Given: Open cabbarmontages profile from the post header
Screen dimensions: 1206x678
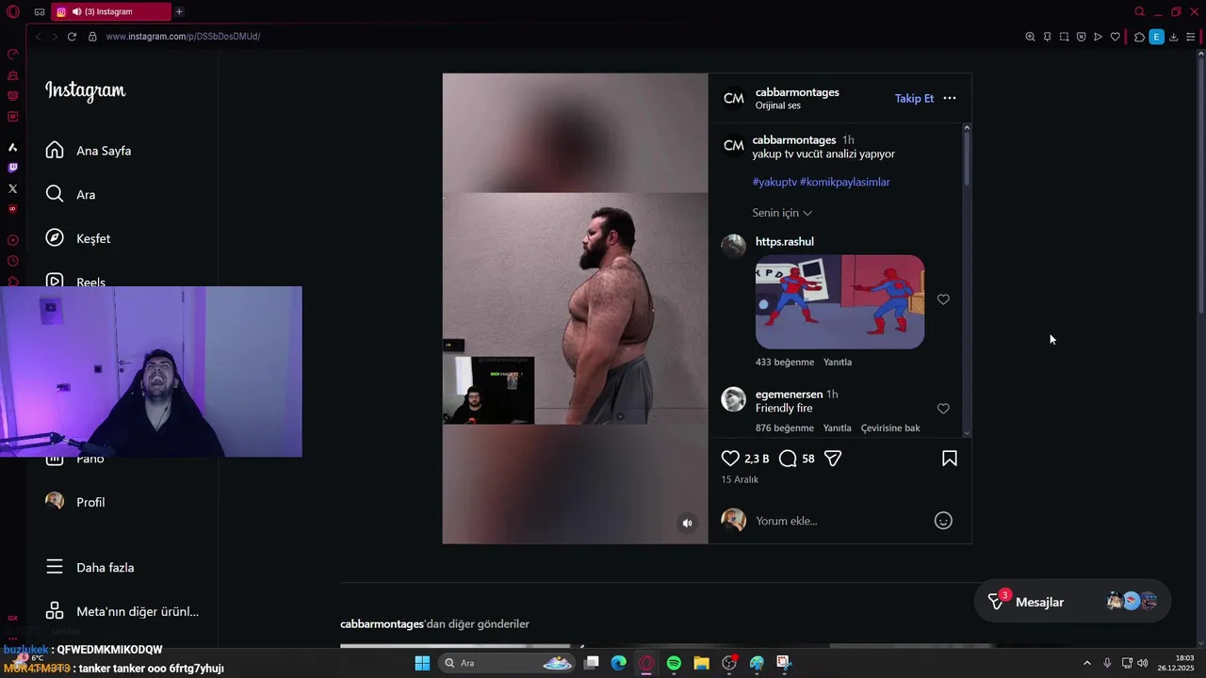Looking at the screenshot, I should point(797,92).
